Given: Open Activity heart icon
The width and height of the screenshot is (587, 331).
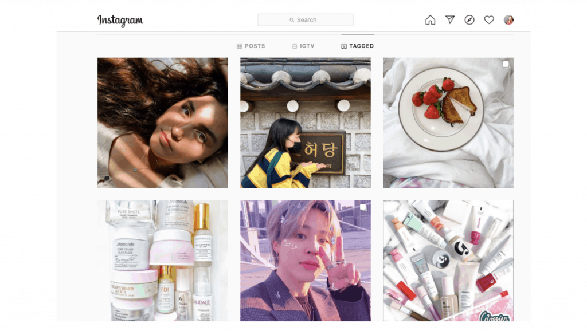Looking at the screenshot, I should 489,20.
